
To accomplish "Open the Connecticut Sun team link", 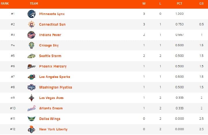I will [52, 24].
